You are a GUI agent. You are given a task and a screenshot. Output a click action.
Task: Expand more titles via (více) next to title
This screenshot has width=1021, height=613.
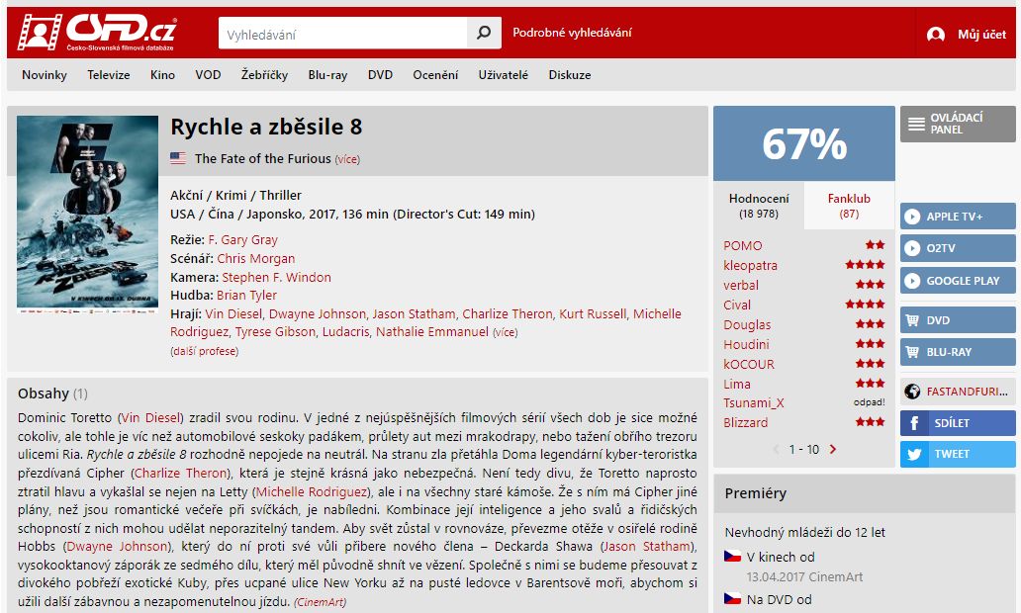pos(347,159)
